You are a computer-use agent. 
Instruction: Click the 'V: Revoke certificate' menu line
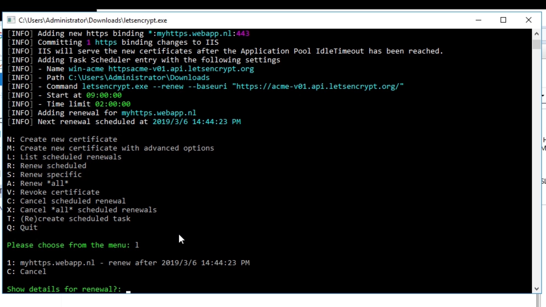(53, 192)
